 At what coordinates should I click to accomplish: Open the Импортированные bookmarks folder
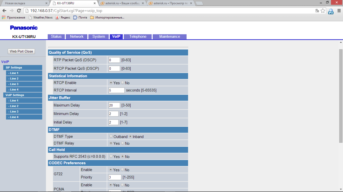pyautogui.click(x=107, y=17)
